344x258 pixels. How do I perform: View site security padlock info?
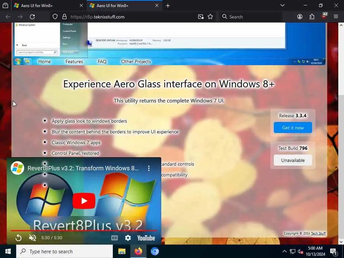(x=64, y=17)
